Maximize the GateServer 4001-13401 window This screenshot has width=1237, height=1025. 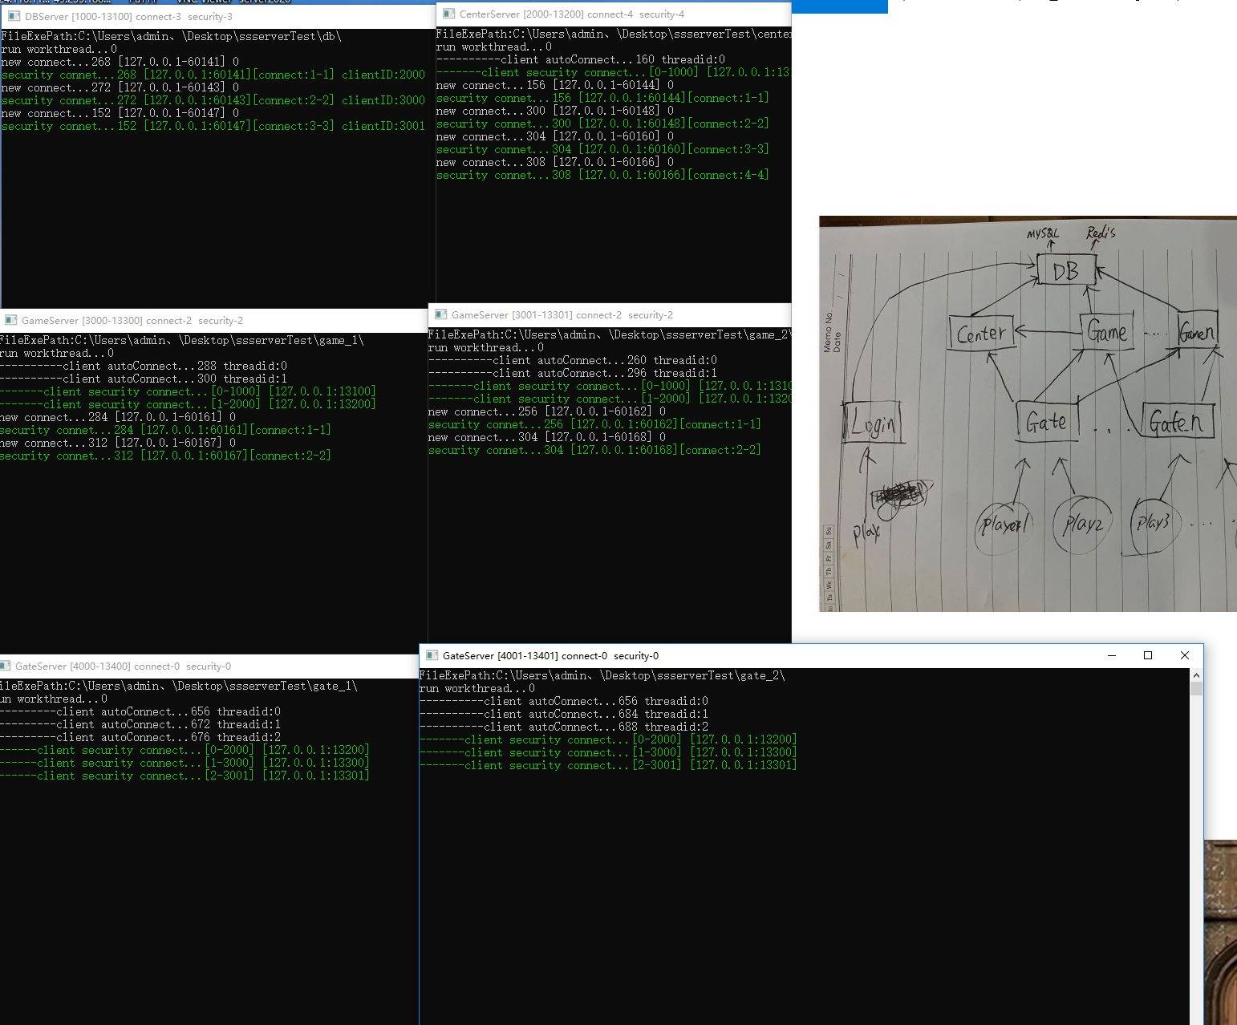1148,655
